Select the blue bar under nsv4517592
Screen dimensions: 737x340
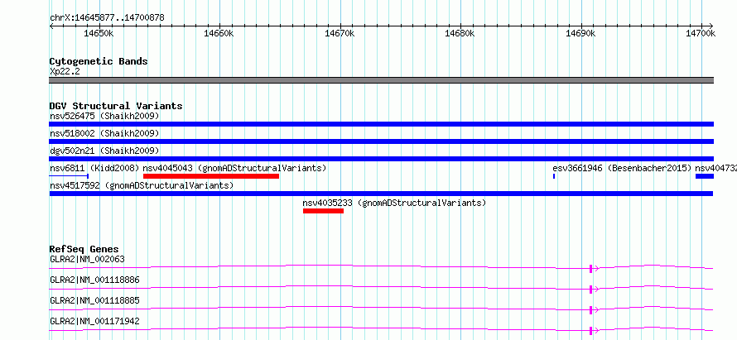pos(381,194)
